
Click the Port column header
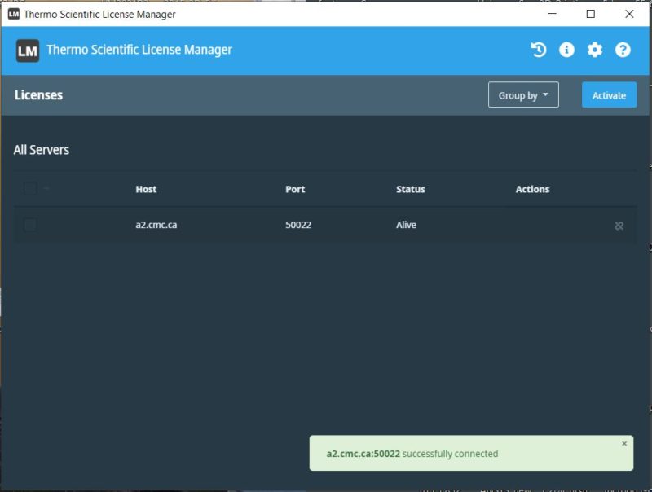tap(295, 189)
